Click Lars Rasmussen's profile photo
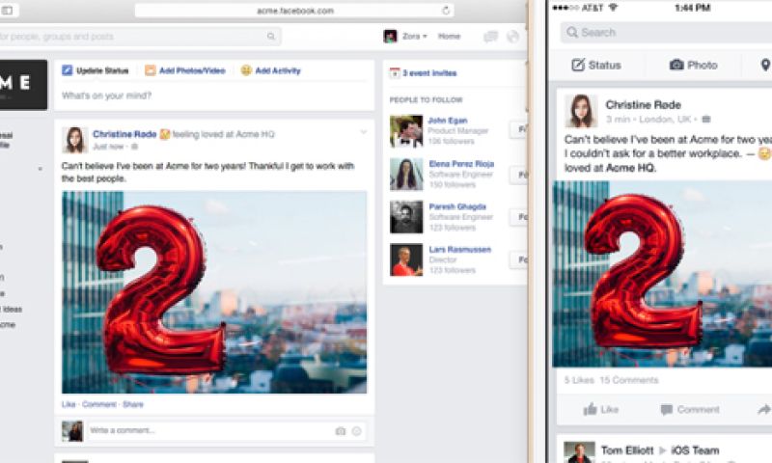Viewport: 772px width, 463px height. (x=406, y=259)
